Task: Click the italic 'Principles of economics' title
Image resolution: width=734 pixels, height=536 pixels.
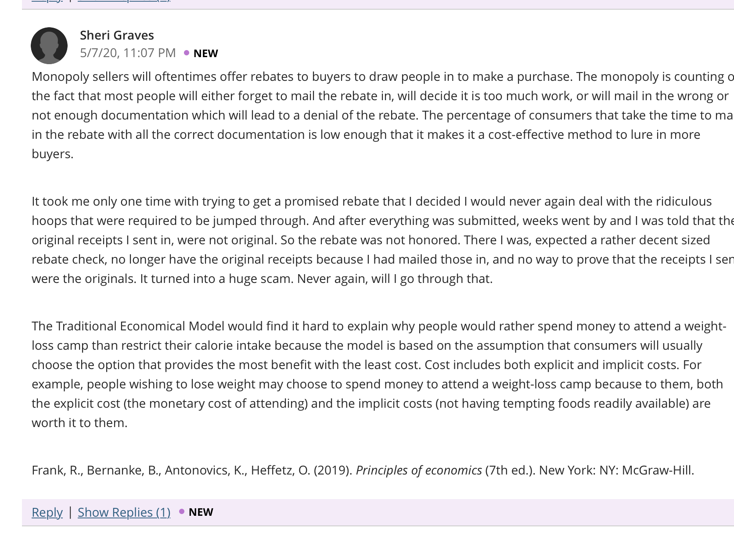Action: [419, 470]
